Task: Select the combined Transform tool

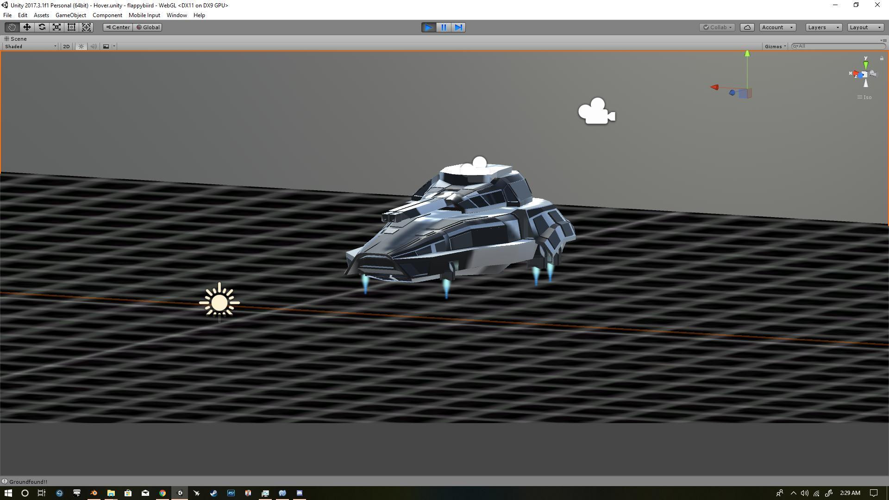Action: point(86,27)
